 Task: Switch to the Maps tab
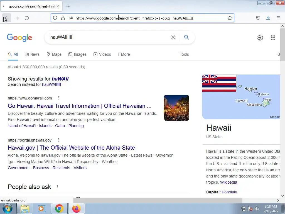point(54,54)
